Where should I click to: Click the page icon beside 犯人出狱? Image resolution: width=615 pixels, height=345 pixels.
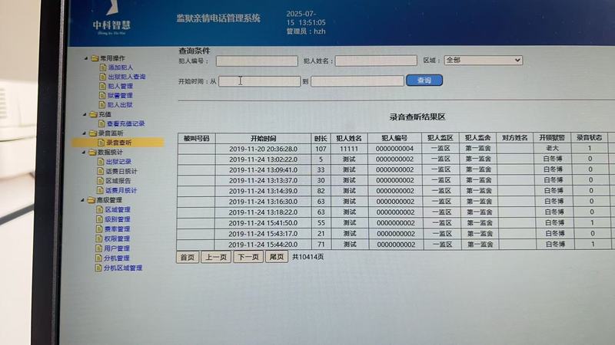click(102, 105)
